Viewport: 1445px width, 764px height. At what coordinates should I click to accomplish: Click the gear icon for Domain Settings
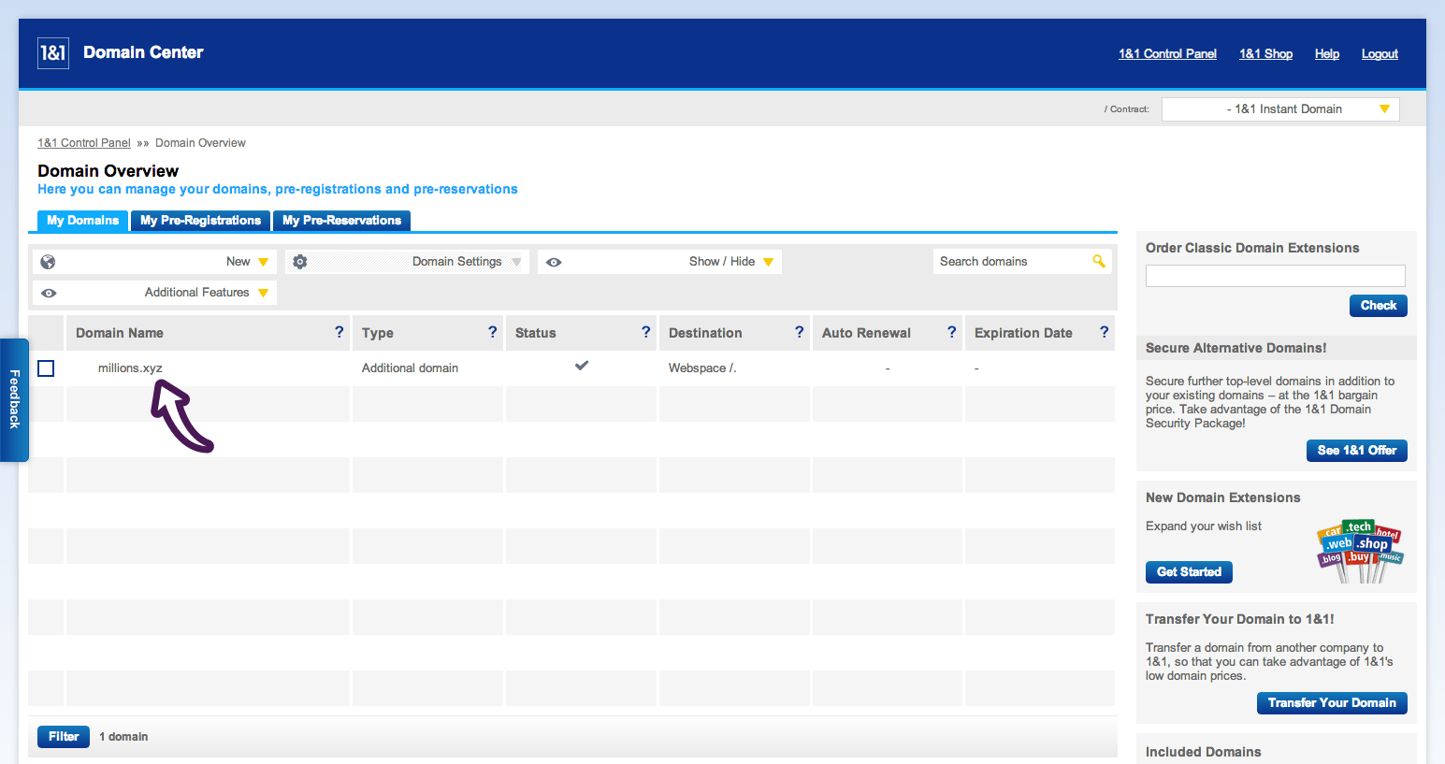pyautogui.click(x=300, y=262)
